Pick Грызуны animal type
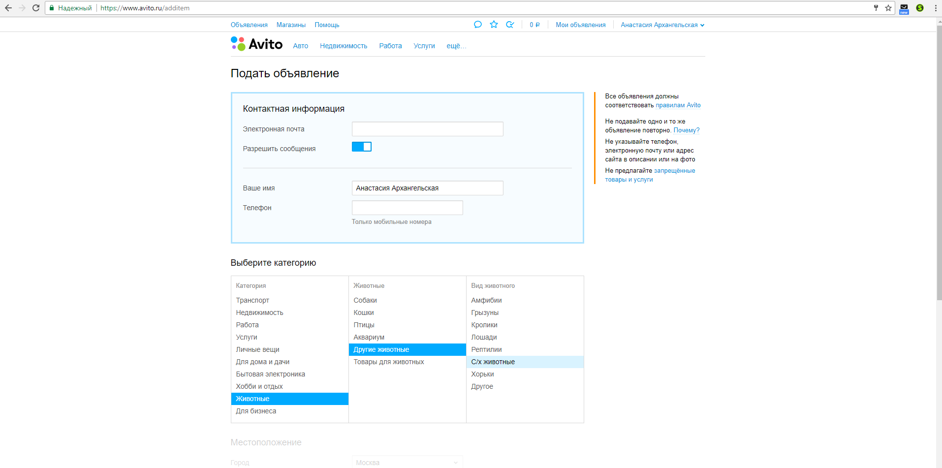This screenshot has height=468, width=942. pyautogui.click(x=525, y=312)
